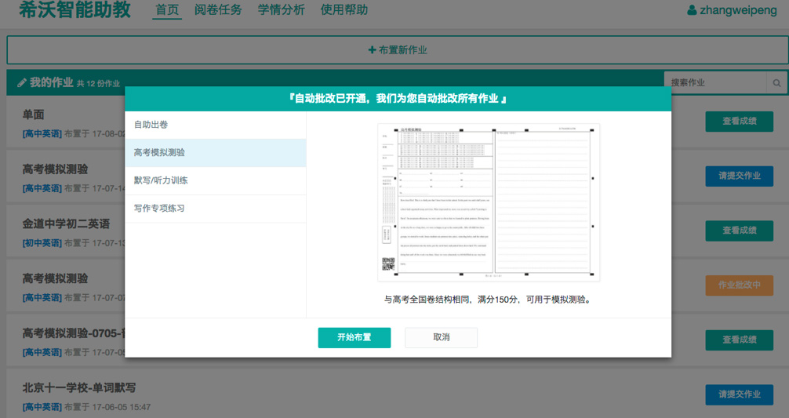
Task: Click the user profile icon beside zhangweipeng
Action: tap(691, 10)
